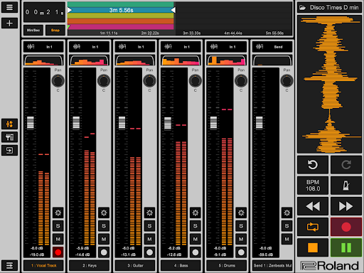This screenshot has width=364, height=273.
Task: Rewind with the double-left arrow button
Action: (x=313, y=206)
